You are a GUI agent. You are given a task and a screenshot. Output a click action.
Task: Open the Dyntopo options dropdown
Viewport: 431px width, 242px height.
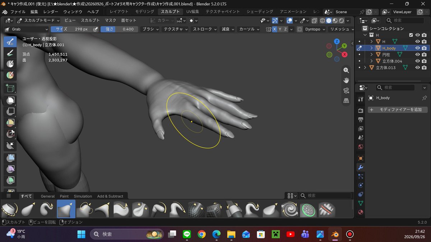315,29
